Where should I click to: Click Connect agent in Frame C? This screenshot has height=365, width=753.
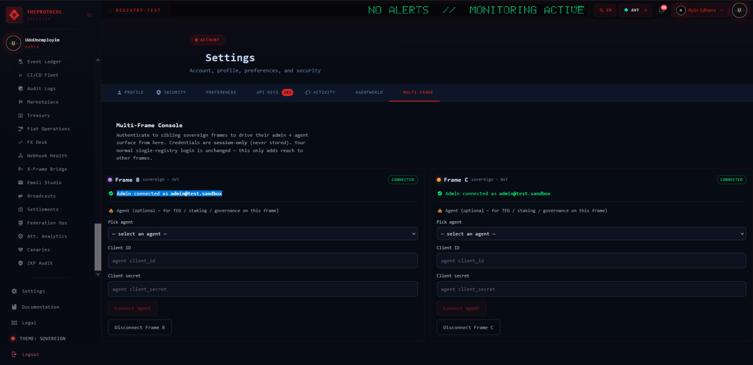pos(461,308)
